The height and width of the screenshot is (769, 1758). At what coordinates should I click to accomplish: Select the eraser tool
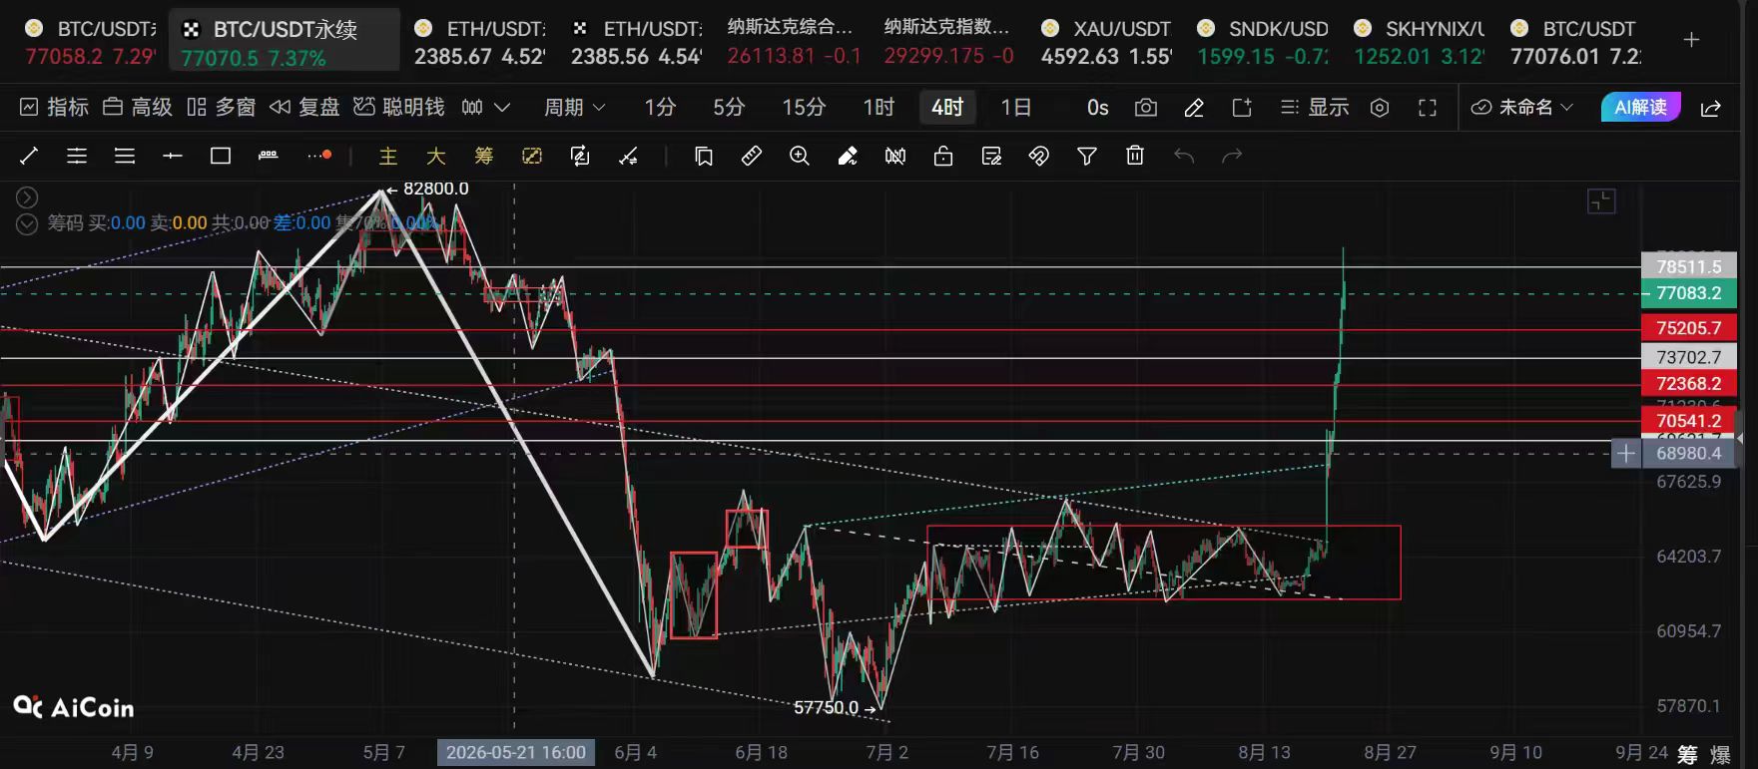coord(848,156)
